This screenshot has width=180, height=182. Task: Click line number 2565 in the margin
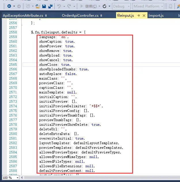(13, 65)
